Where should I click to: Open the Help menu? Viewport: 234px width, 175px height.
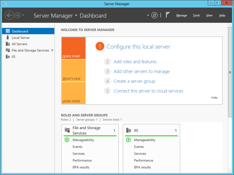[222, 16]
